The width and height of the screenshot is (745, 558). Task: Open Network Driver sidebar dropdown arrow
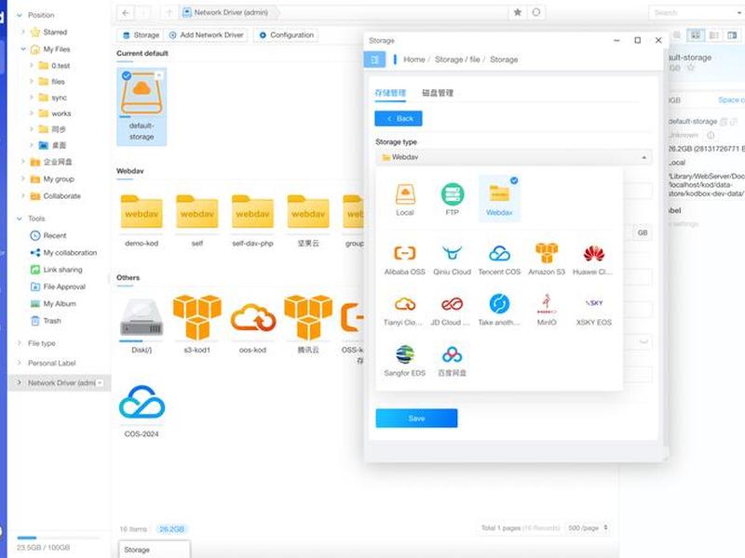[100, 383]
